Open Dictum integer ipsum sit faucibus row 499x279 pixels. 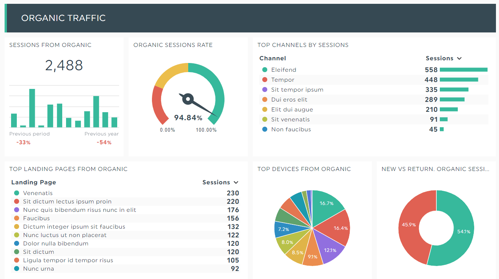pos(126,227)
